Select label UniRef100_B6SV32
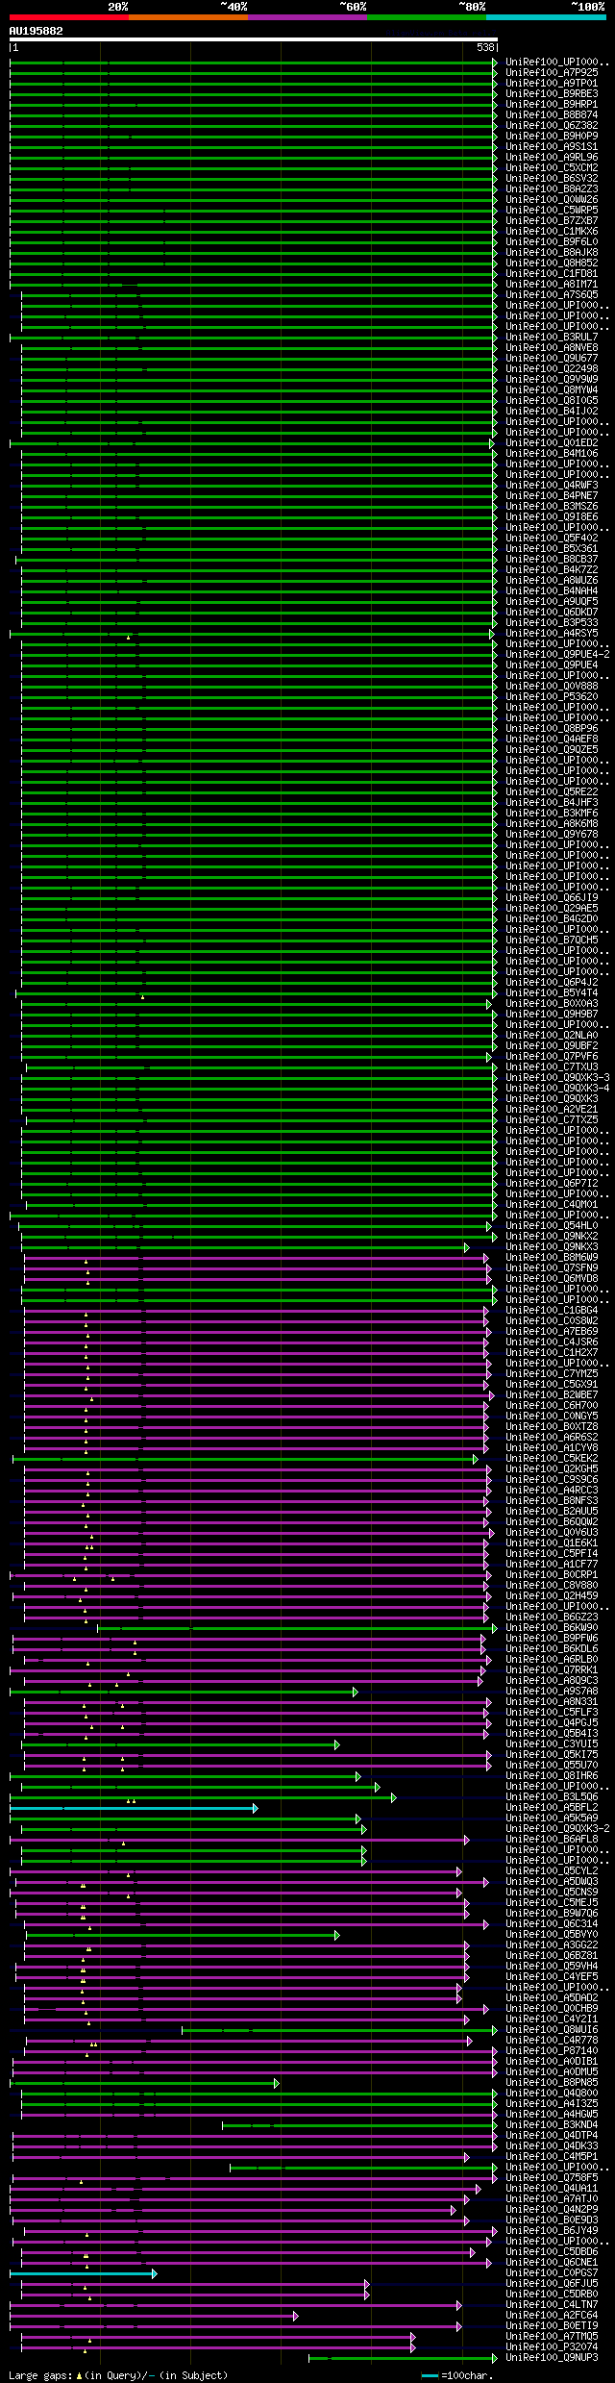Image resolution: width=615 pixels, height=2383 pixels. point(552,178)
